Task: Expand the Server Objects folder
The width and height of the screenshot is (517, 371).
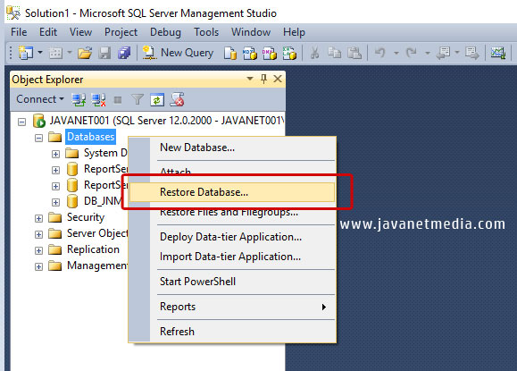Action: coord(38,234)
